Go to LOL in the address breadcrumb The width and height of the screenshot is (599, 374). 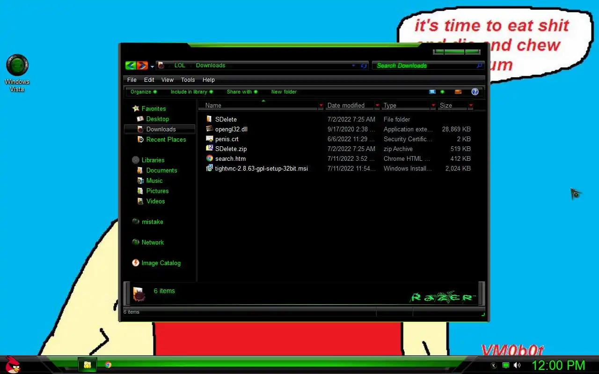pyautogui.click(x=180, y=65)
